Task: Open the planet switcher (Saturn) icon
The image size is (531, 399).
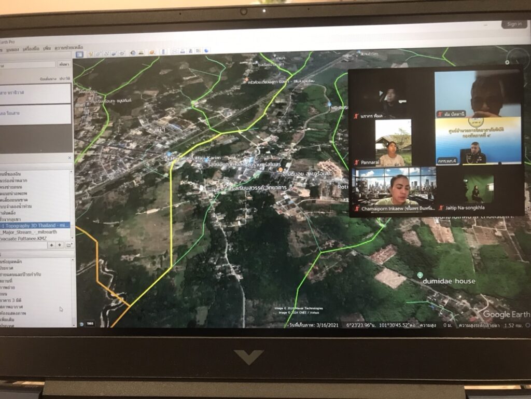Action: (x=152, y=52)
